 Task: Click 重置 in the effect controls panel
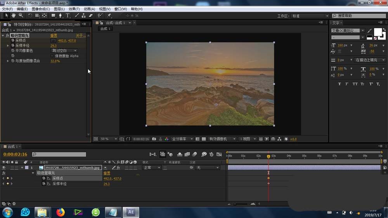(54, 36)
